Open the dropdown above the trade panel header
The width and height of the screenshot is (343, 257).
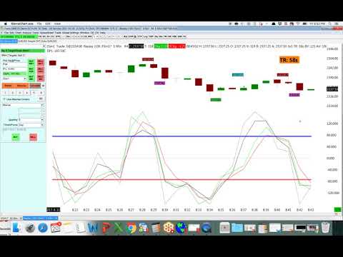point(44,46)
